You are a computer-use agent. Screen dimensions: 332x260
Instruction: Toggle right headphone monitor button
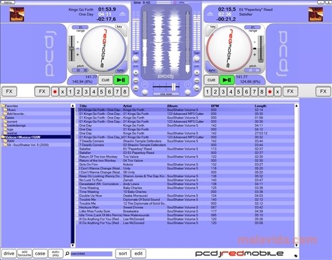pyautogui.click(x=188, y=84)
